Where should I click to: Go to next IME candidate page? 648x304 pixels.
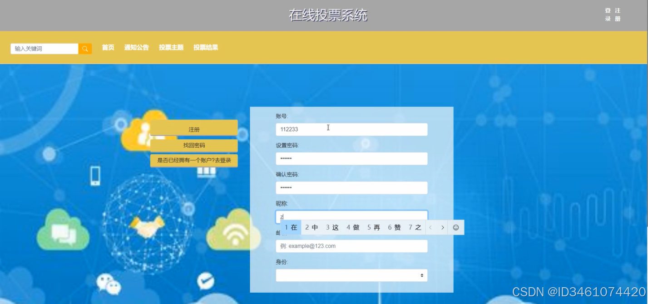point(443,227)
